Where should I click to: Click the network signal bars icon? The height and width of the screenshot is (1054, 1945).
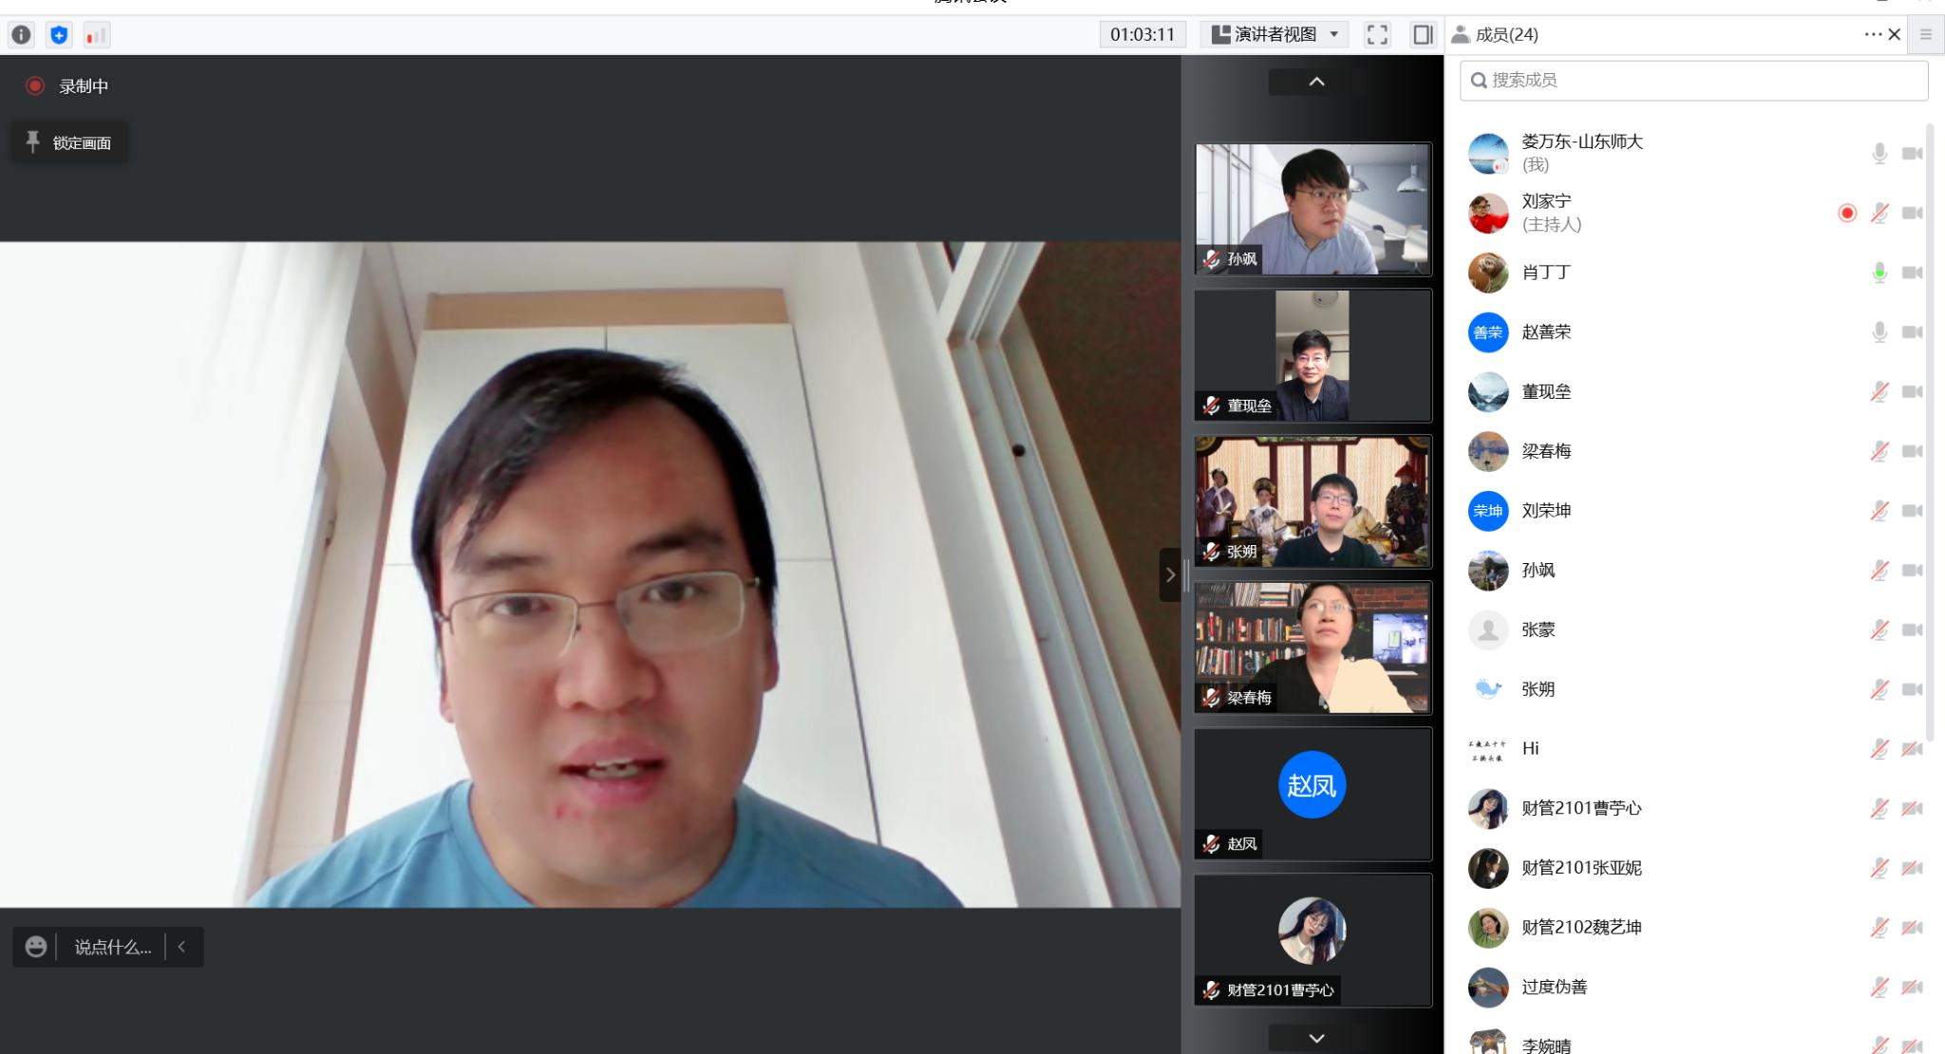pyautogui.click(x=96, y=35)
